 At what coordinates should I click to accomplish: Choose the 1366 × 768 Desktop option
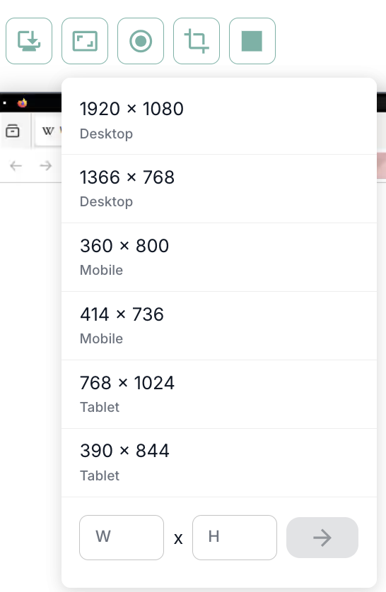coord(219,189)
